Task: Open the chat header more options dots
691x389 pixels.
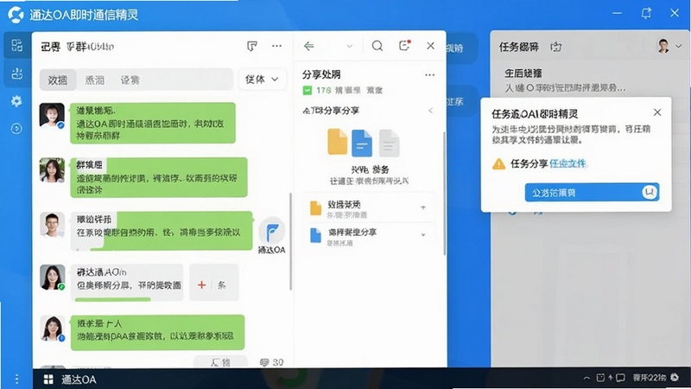Action: [276, 46]
